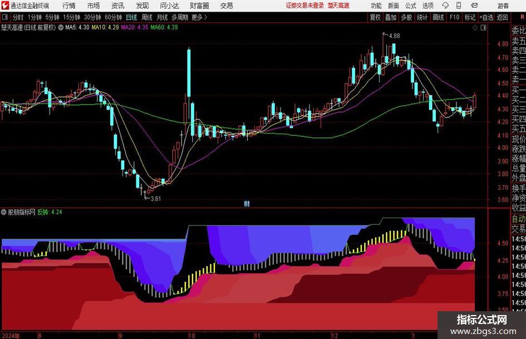Expand the 更多 period options
The width and height of the screenshot is (526, 339).
click(x=199, y=17)
